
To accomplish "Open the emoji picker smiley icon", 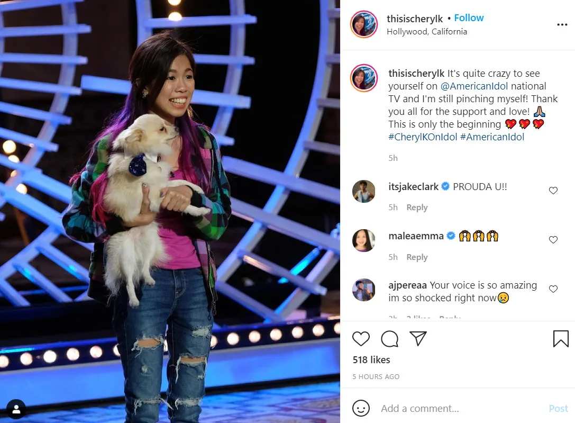I will point(361,408).
